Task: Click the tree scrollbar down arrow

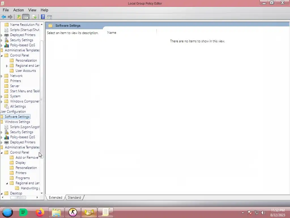Action: pyautogui.click(x=42, y=193)
